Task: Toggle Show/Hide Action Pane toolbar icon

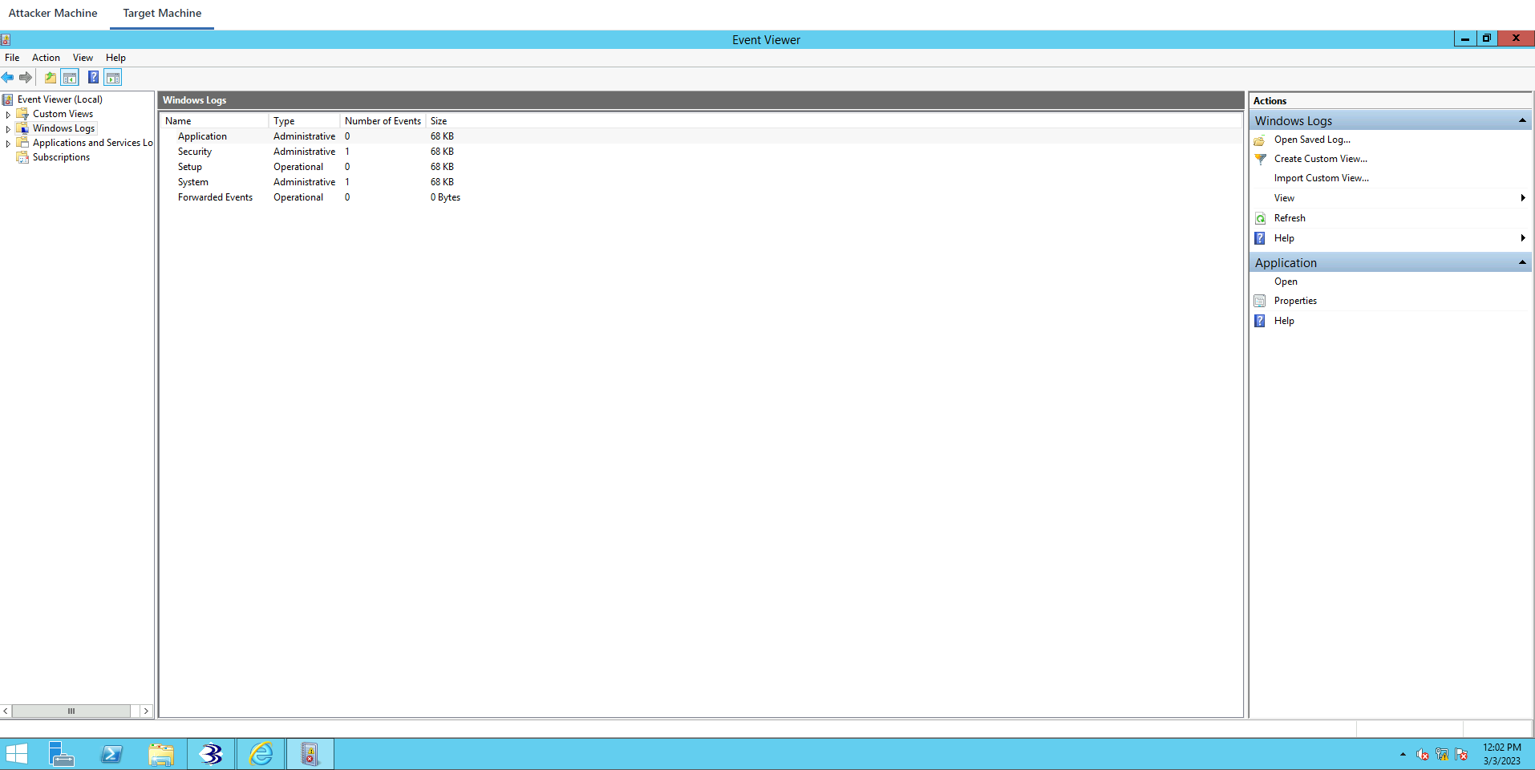Action: 113,78
